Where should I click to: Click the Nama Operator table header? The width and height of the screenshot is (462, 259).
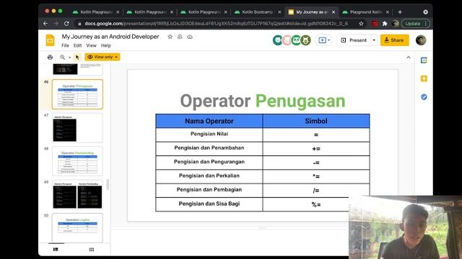pos(209,121)
